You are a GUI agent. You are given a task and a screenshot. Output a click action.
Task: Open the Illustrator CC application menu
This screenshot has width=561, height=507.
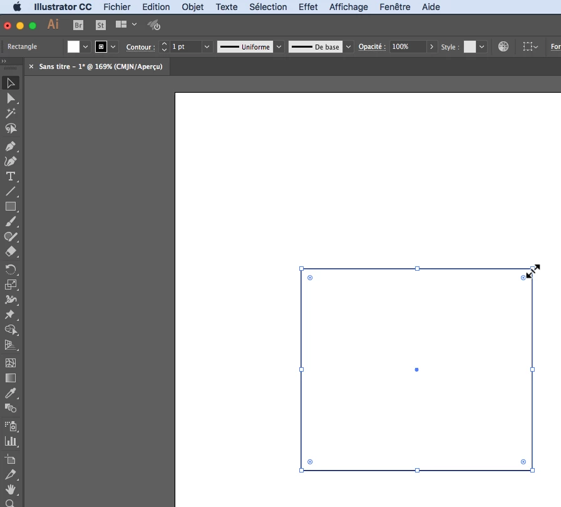tap(63, 7)
